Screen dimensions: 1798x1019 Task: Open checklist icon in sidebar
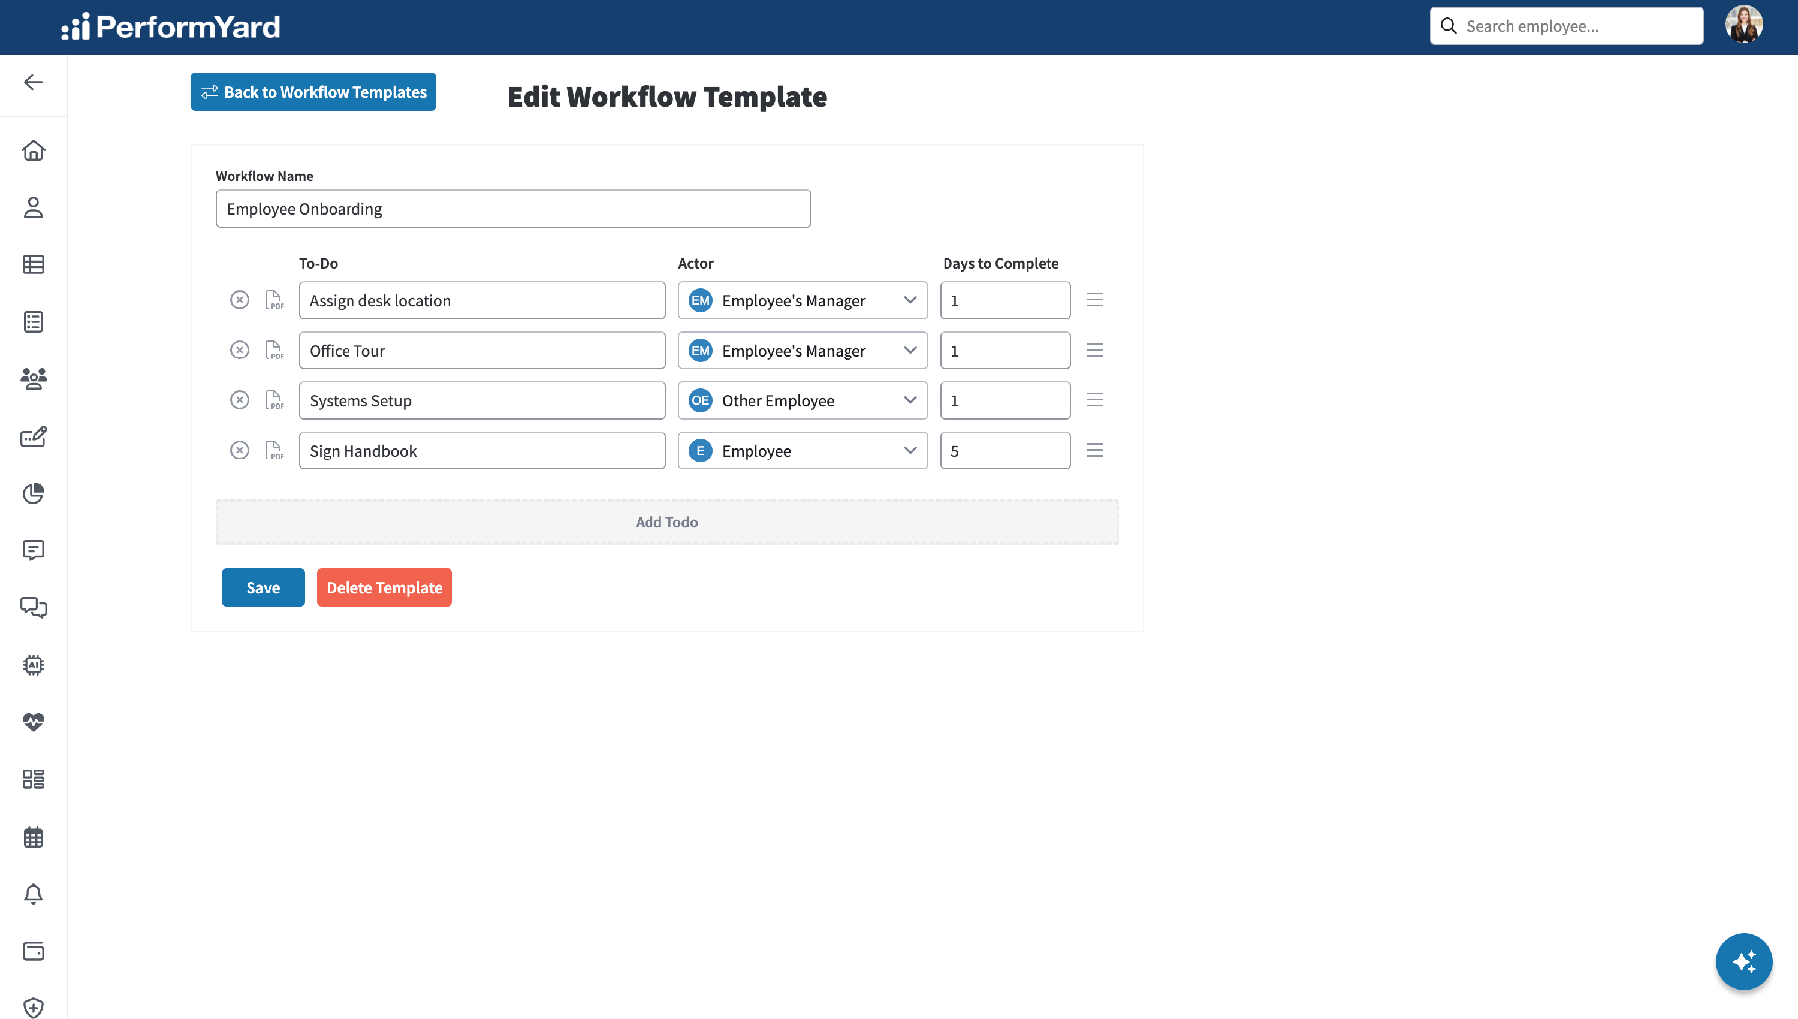(x=33, y=321)
